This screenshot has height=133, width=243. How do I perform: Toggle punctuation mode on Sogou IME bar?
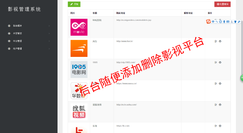click(217, 22)
